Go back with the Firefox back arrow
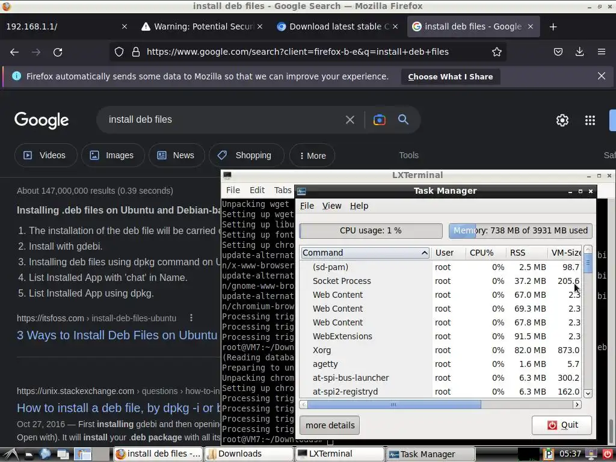Image resolution: width=616 pixels, height=462 pixels. click(x=14, y=52)
